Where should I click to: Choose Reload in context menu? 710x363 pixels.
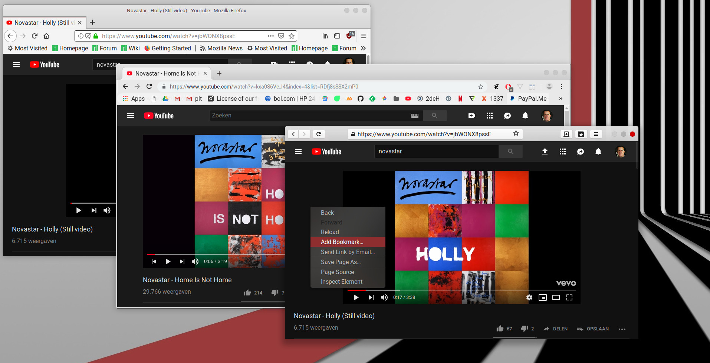point(348,232)
